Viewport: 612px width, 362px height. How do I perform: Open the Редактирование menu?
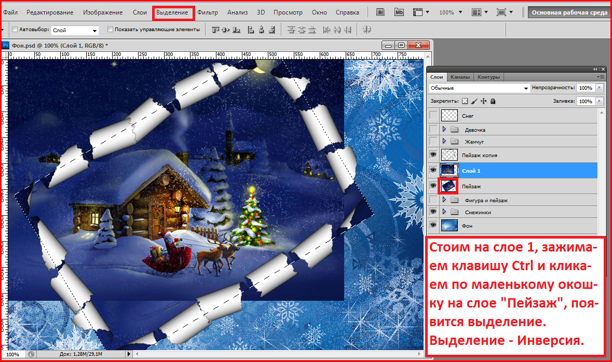(50, 12)
